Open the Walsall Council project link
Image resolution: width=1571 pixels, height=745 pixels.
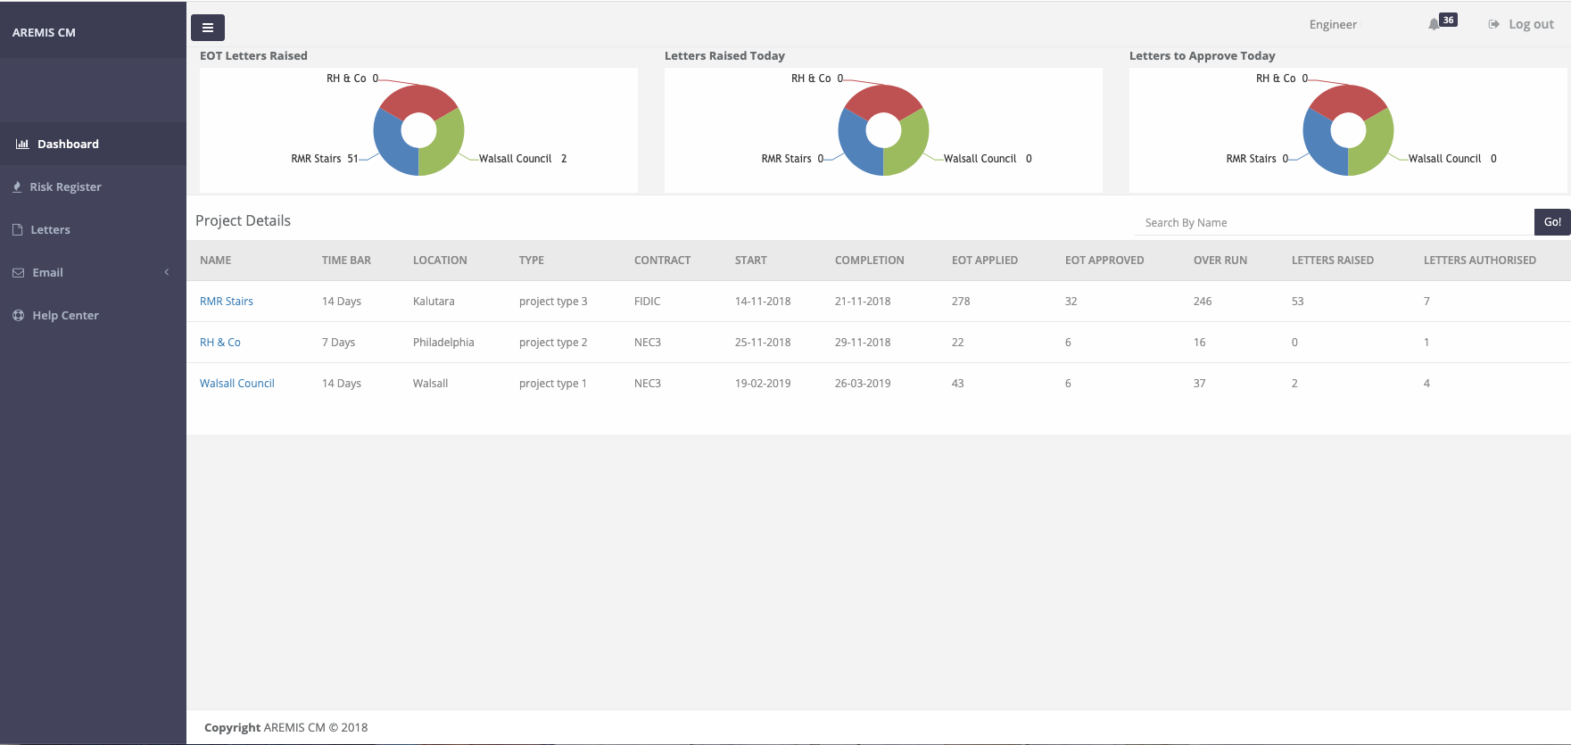tap(237, 384)
